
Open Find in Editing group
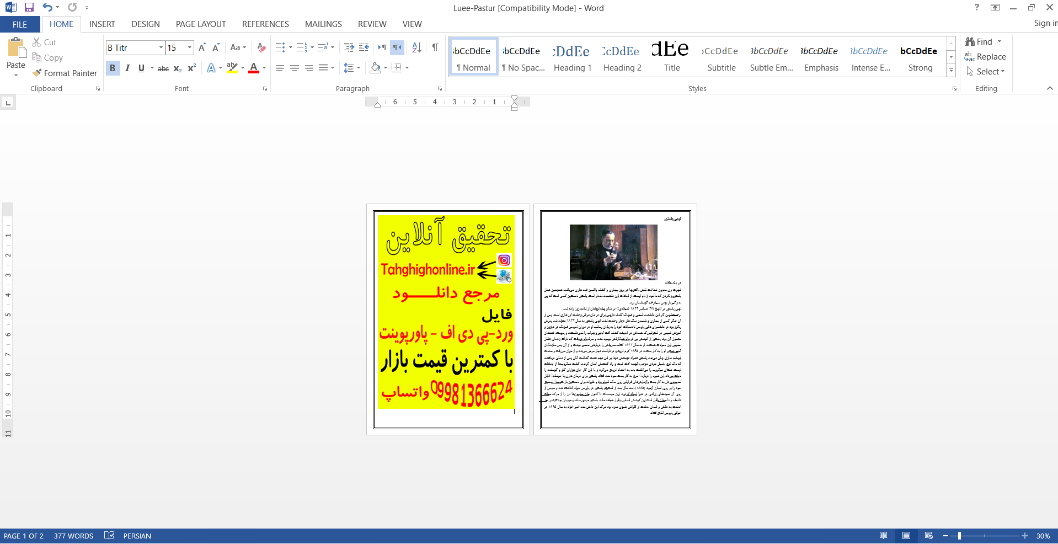(979, 42)
